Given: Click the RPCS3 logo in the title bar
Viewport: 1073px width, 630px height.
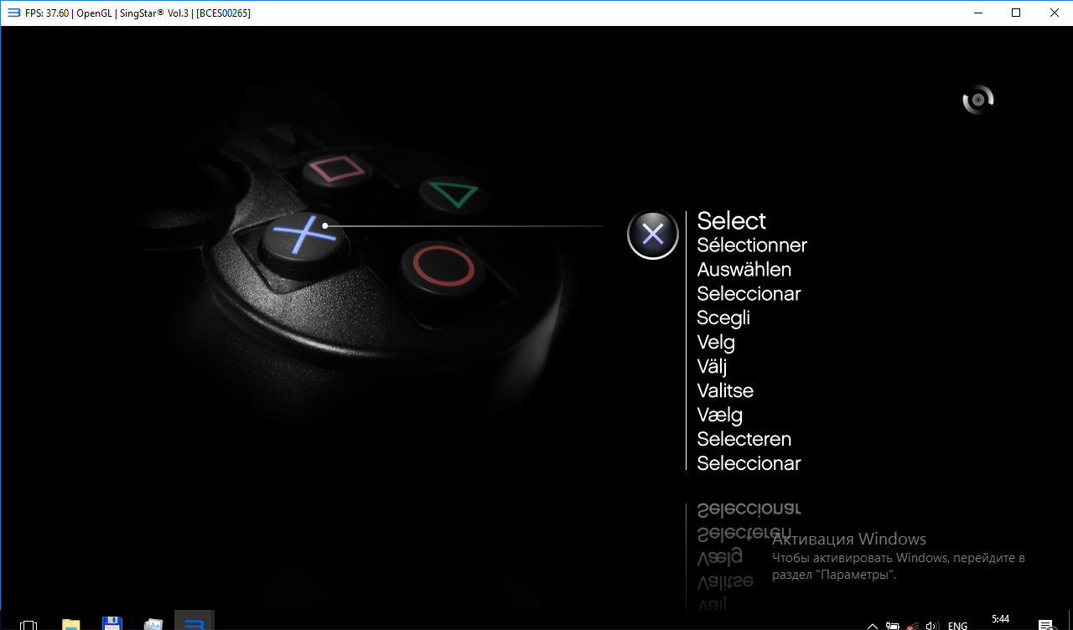Looking at the screenshot, I should 13,13.
